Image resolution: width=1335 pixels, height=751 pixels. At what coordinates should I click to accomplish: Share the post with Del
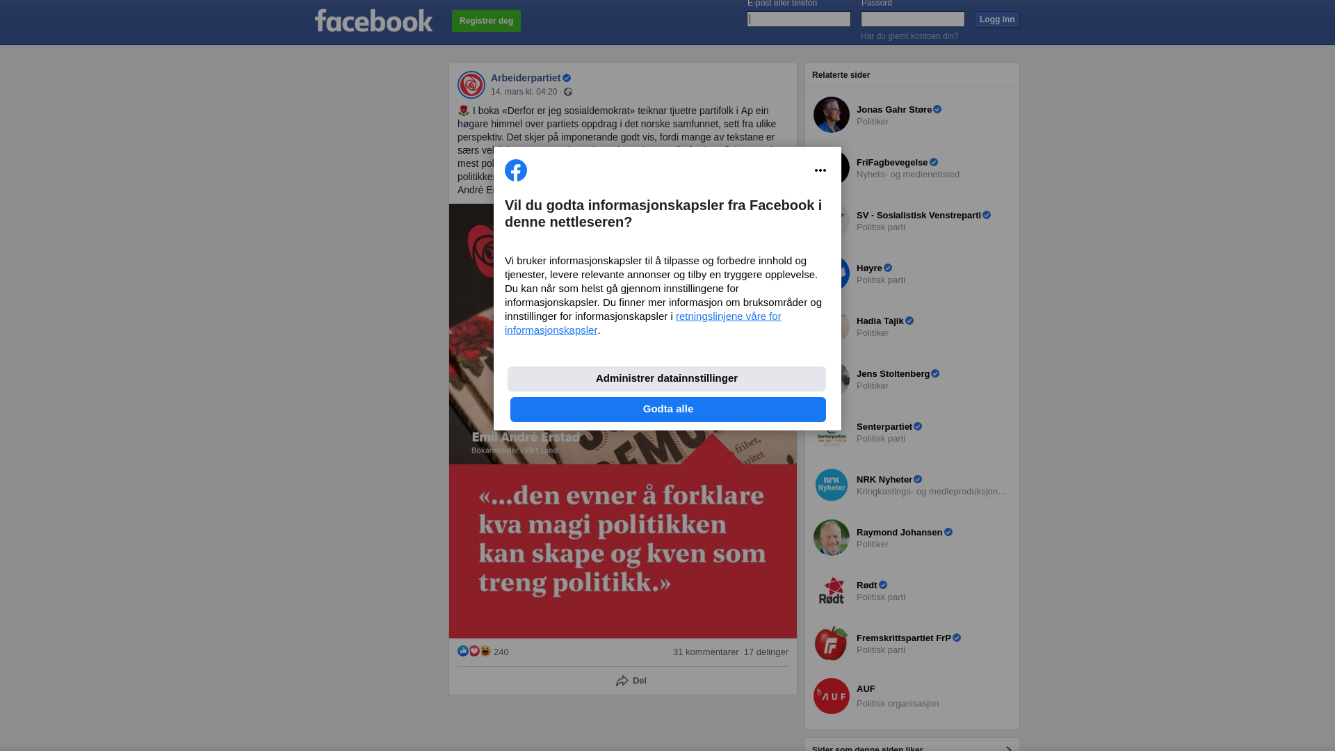click(631, 681)
